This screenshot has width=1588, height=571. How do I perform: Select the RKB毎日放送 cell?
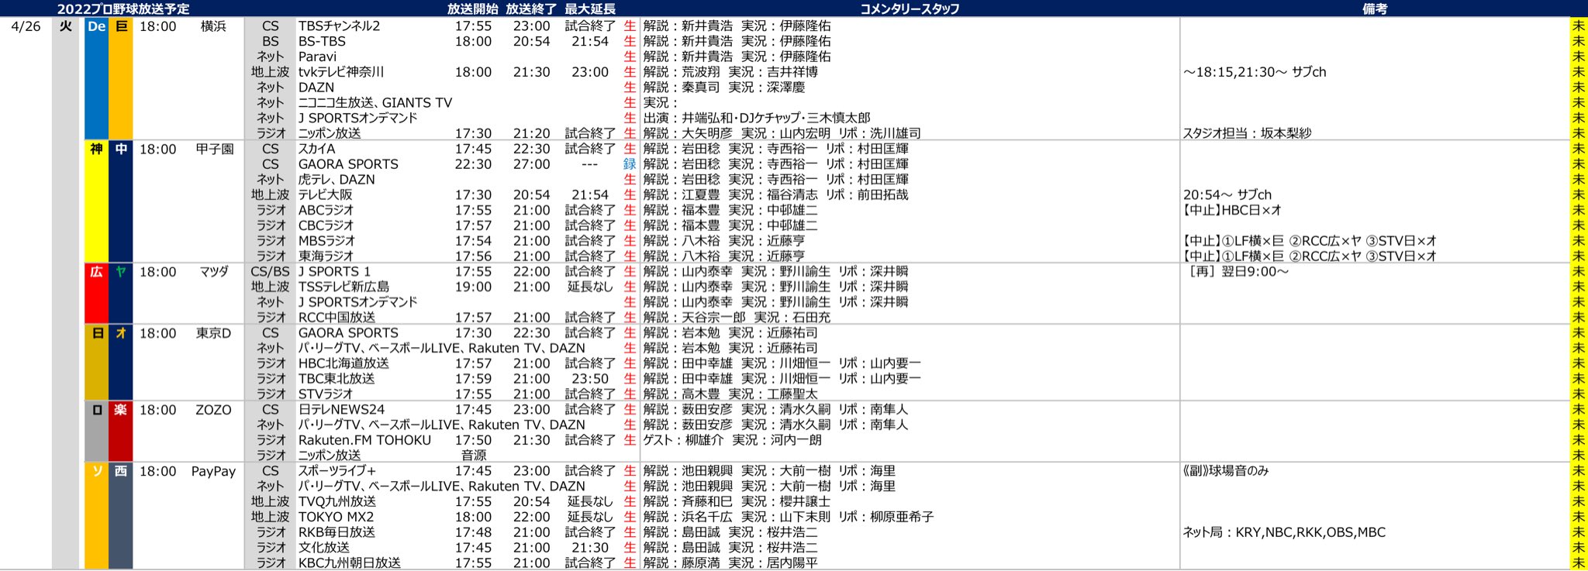point(337,532)
